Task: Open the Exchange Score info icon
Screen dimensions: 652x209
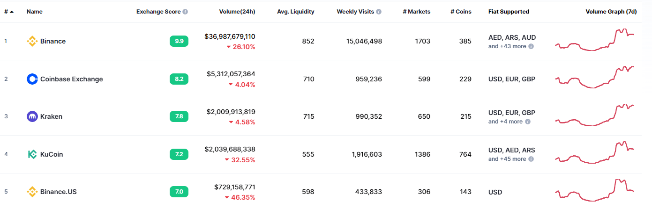Action: point(185,12)
